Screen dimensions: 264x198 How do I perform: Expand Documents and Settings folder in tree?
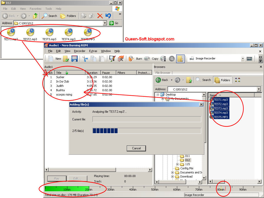(172, 172)
